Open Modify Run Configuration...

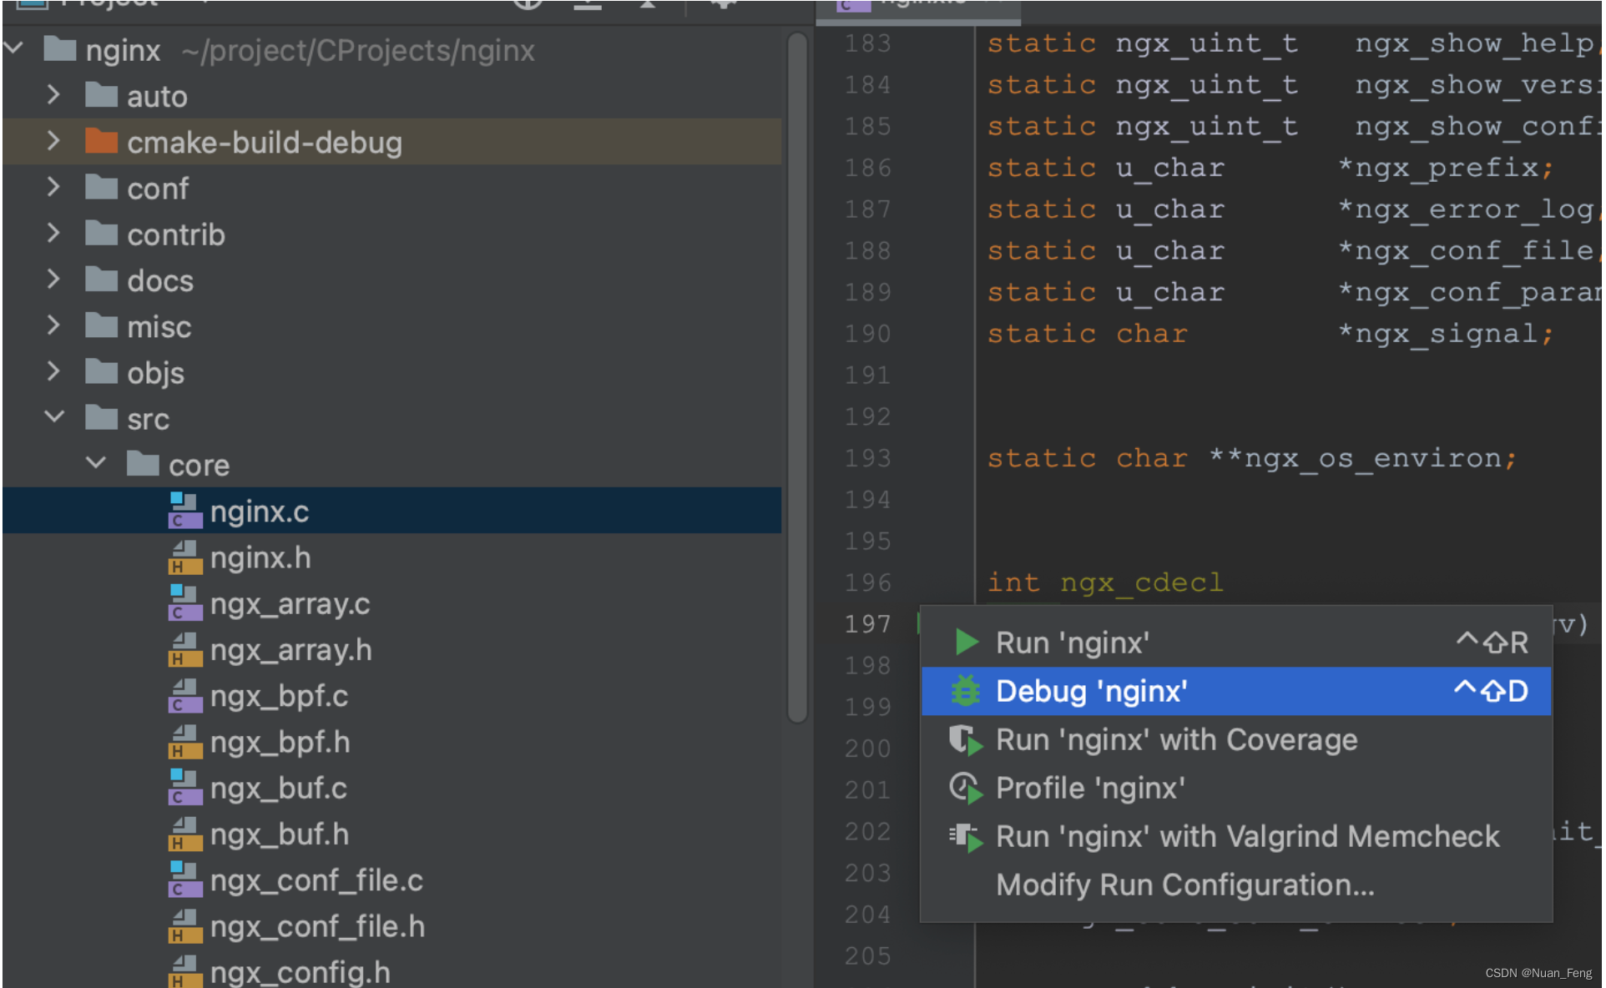pyautogui.click(x=1235, y=885)
